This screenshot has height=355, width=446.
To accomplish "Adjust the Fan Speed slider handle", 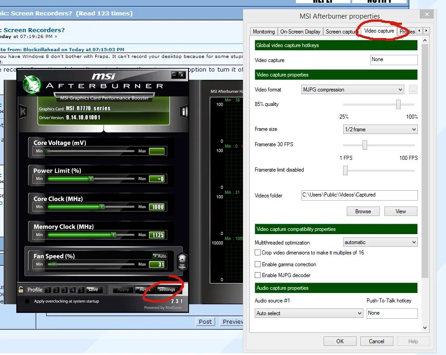I will click(x=54, y=264).
